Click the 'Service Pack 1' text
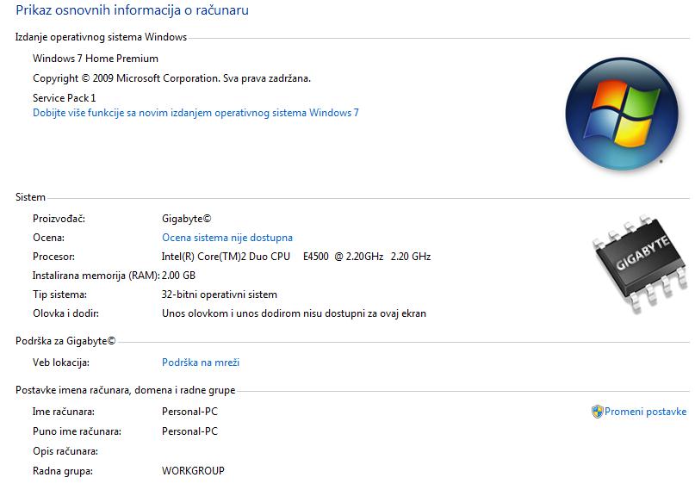Image resolution: width=695 pixels, height=496 pixels. point(65,98)
